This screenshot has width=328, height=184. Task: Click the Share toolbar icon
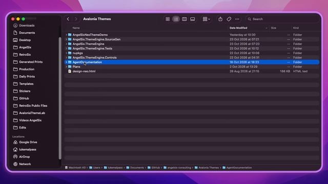click(x=220, y=19)
